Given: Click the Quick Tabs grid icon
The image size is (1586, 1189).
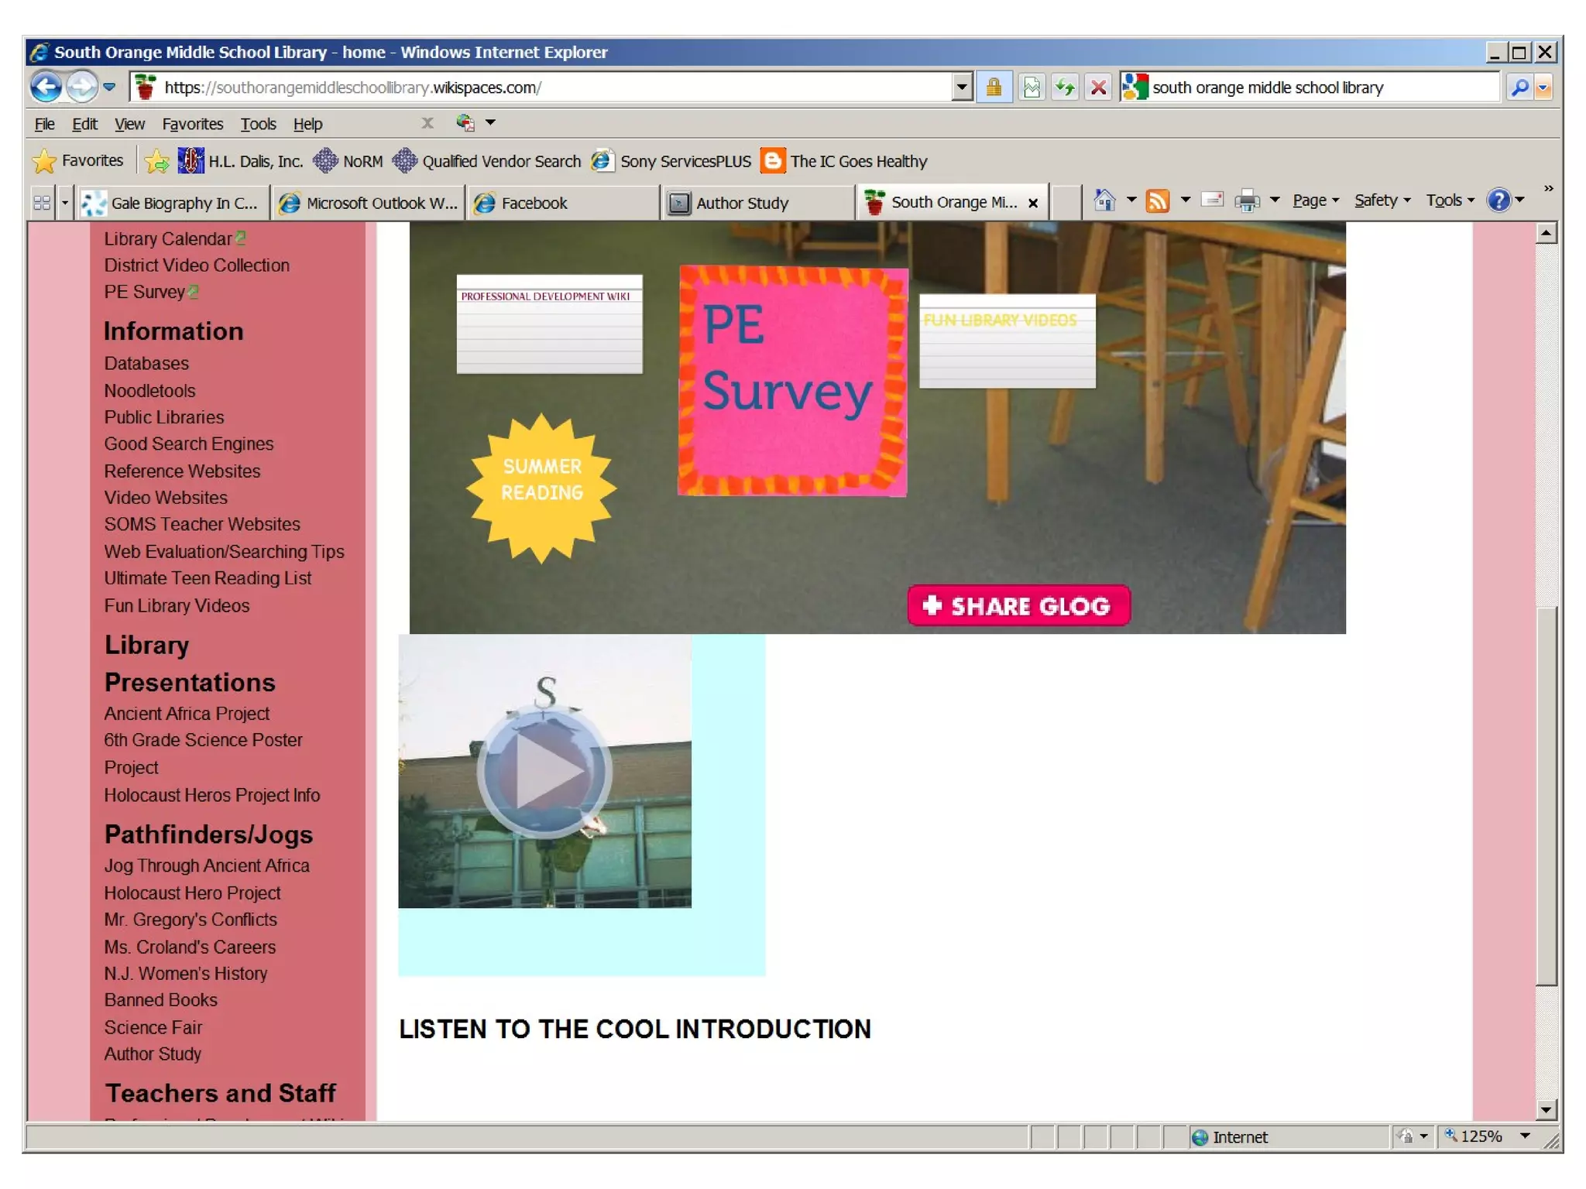Looking at the screenshot, I should [x=42, y=203].
